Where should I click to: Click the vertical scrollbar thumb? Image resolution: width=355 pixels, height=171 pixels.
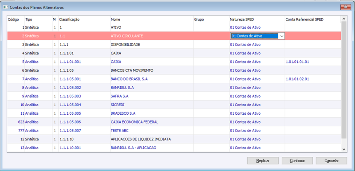343,80
